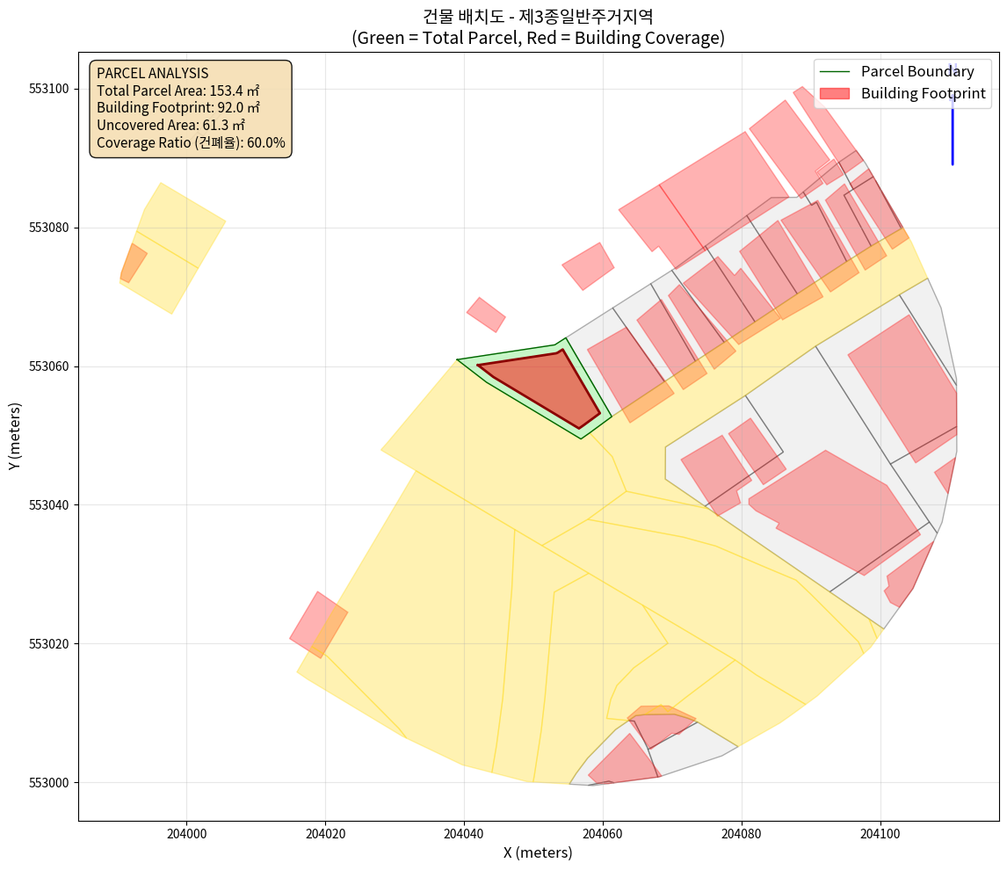Click the PARCEL ANALYSIS heading in the info box
The image size is (1007, 870).
(152, 73)
